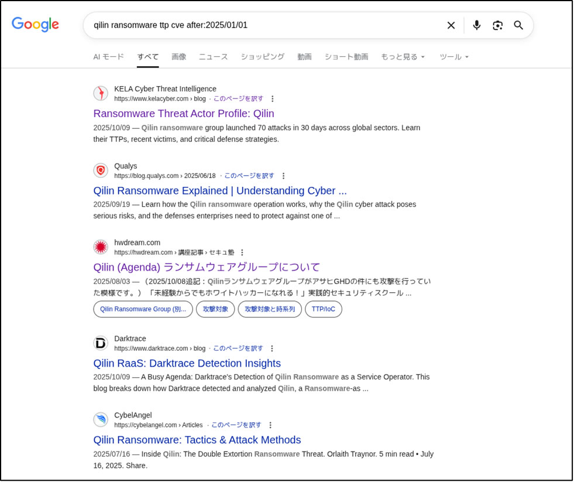Viewport: 574px width, 482px height.
Task: Switch to the ニュース tab
Action: (212, 57)
